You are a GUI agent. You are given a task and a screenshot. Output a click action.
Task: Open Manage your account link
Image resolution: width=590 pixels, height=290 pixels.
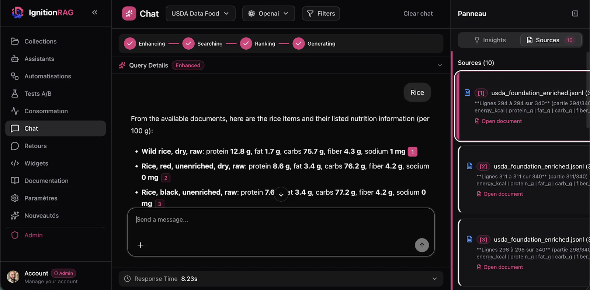click(x=51, y=282)
